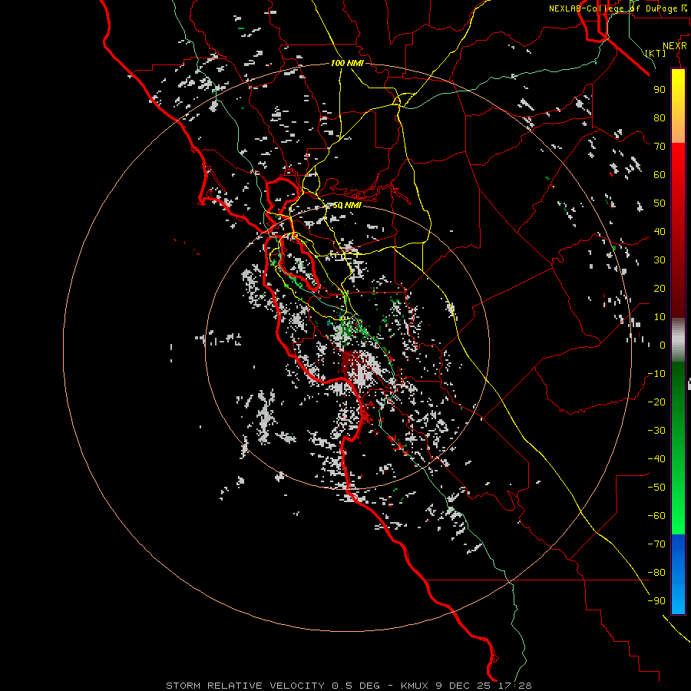Click the 70 value on velocity scale
This screenshot has height=691, width=691.
coord(660,147)
